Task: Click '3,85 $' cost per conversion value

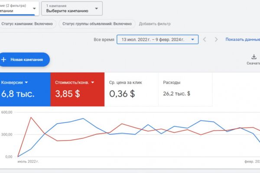Action: coord(68,94)
